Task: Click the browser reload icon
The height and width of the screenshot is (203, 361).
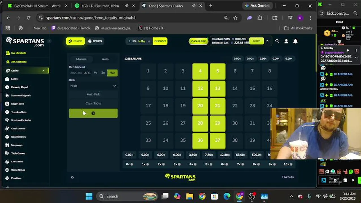Action: click(x=29, y=18)
